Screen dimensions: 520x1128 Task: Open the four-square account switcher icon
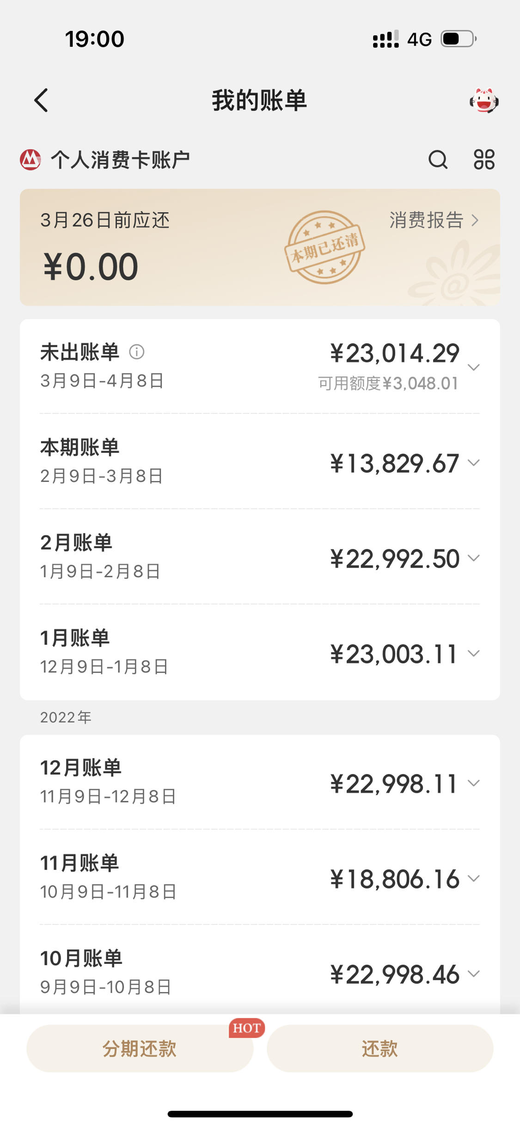484,160
